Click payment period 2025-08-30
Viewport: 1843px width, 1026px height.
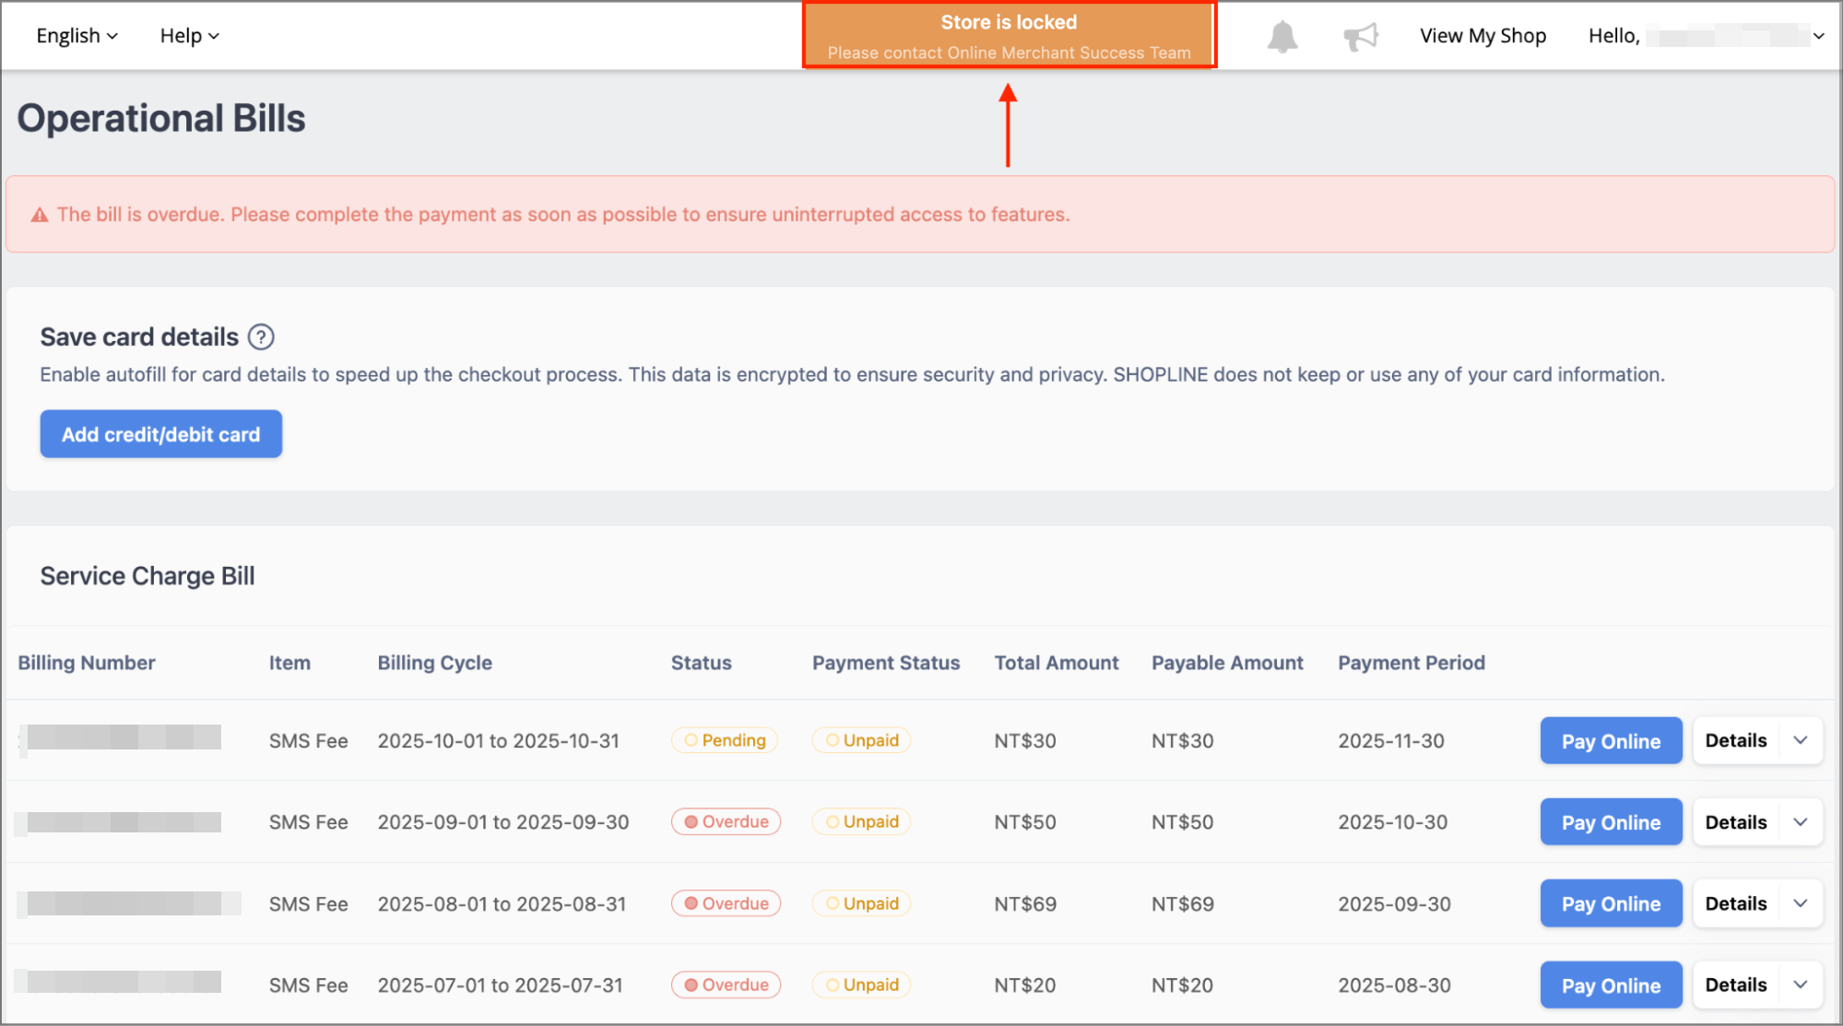1395,985
